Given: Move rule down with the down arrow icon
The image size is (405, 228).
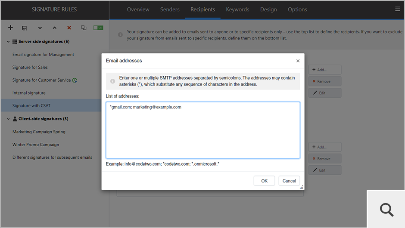Looking at the screenshot, I should click(40, 28).
